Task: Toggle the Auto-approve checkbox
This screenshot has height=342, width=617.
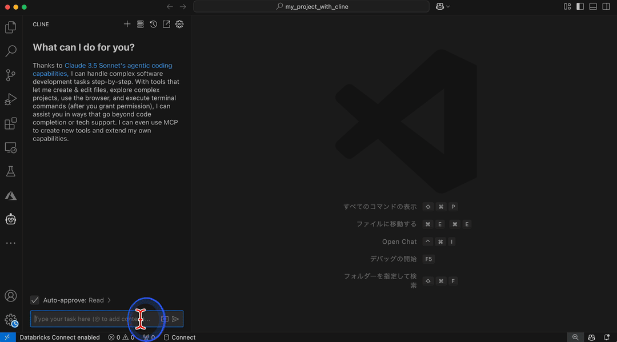Action: (x=34, y=300)
